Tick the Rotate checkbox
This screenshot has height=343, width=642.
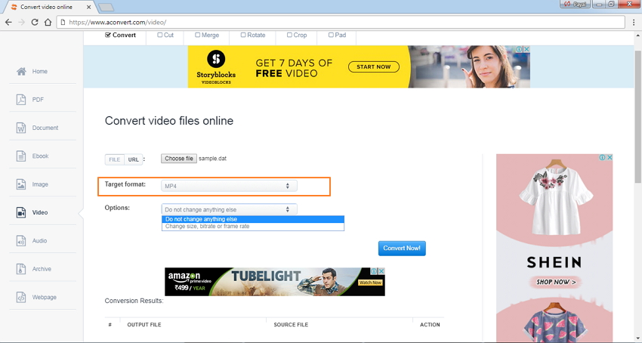tap(243, 35)
